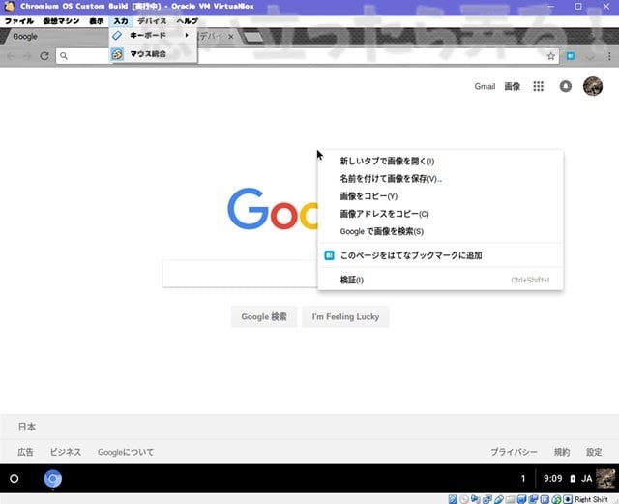Click VirtualBox hard disk status icon
The height and width of the screenshot is (504, 619).
click(453, 499)
